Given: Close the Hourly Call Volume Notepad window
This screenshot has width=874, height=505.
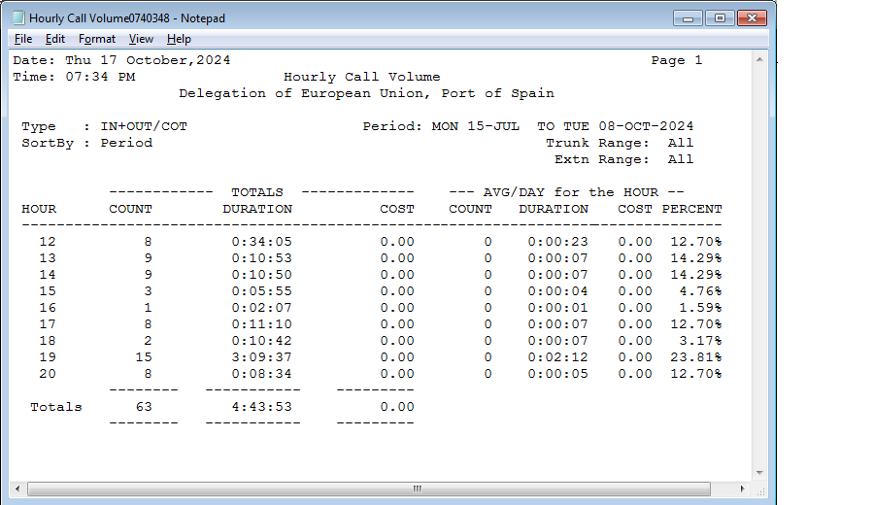Looking at the screenshot, I should tap(752, 17).
